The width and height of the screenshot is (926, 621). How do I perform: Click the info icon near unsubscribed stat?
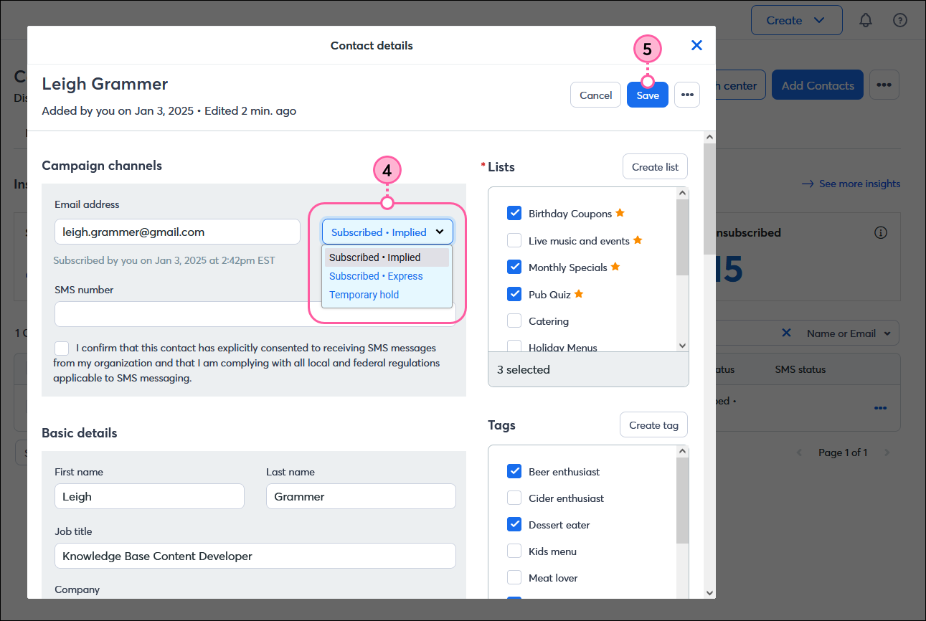(881, 232)
